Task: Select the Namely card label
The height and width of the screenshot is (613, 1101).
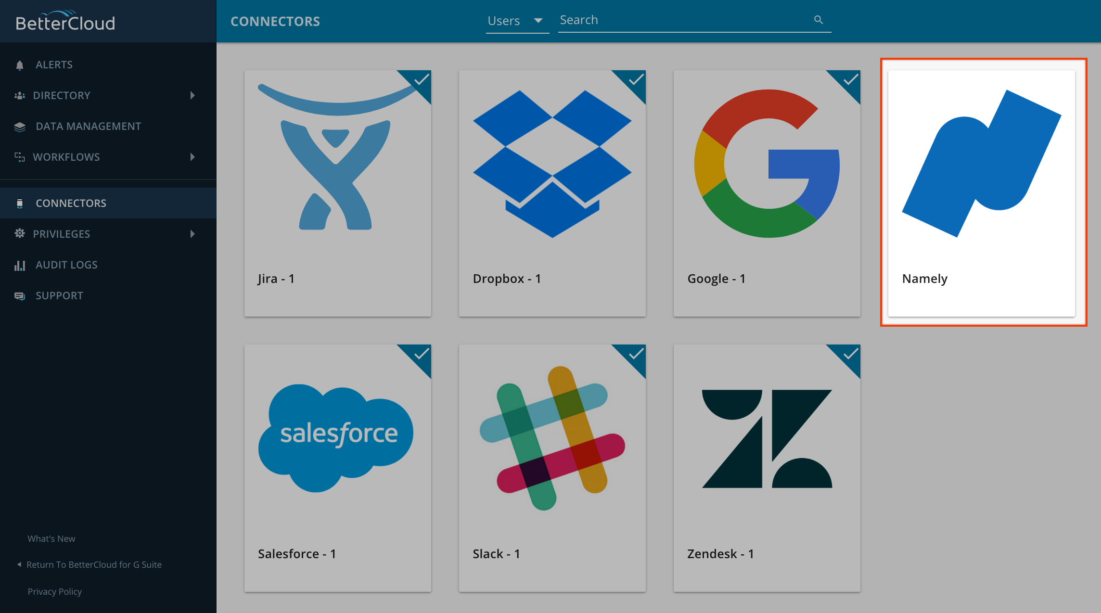Action: 924,279
